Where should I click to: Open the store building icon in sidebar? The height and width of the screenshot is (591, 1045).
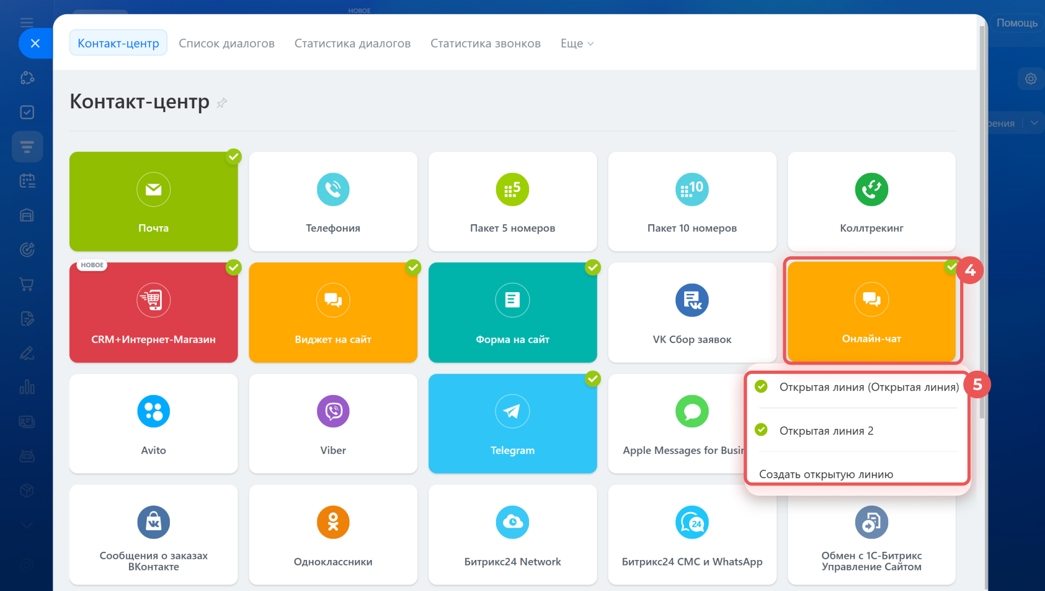tap(27, 216)
